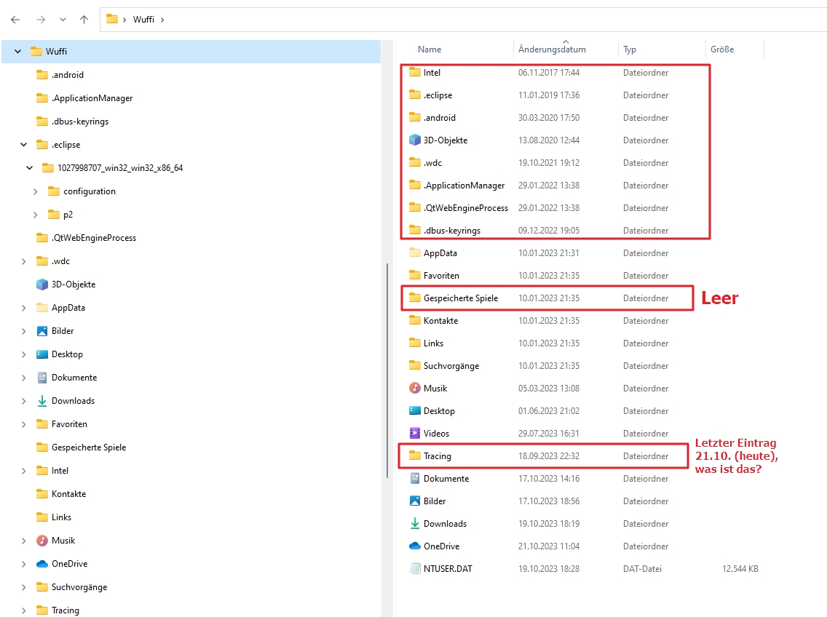Click navigation pane vertical scrollbar
827x617 pixels.
pos(387,371)
